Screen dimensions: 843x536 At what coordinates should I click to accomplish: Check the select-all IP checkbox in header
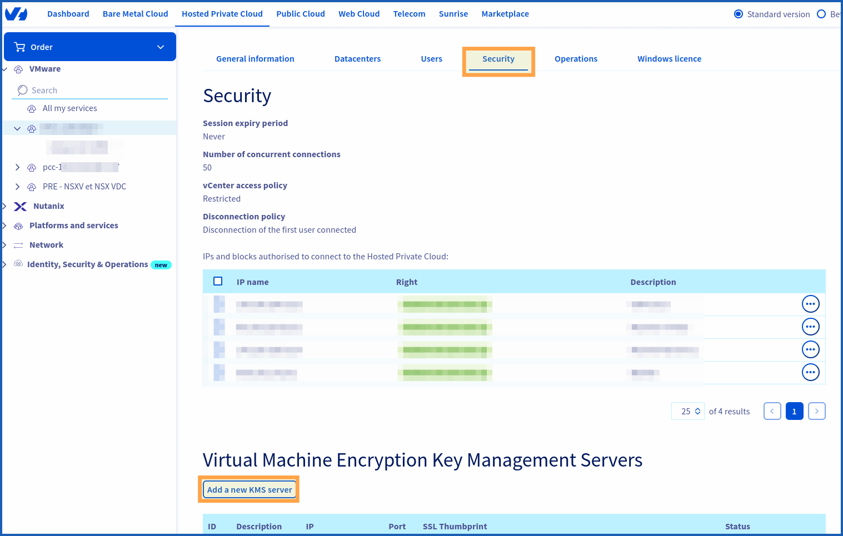coord(218,281)
